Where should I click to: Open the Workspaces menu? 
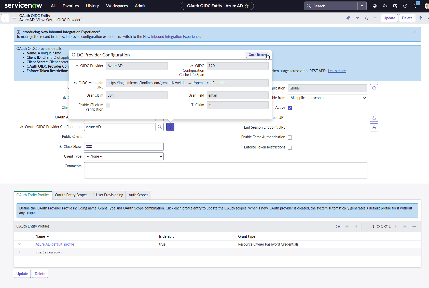pyautogui.click(x=117, y=6)
